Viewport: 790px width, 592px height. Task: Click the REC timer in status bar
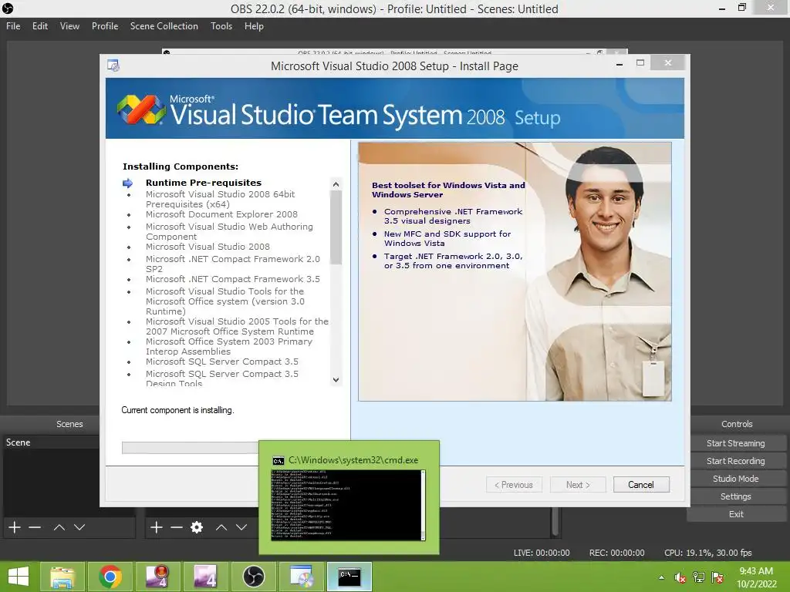616,553
